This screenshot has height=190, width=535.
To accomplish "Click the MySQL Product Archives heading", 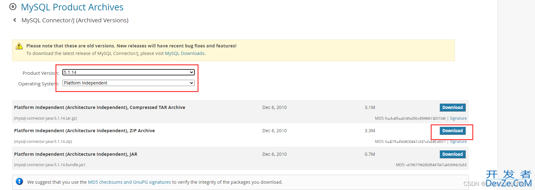I will pyautogui.click(x=72, y=7).
